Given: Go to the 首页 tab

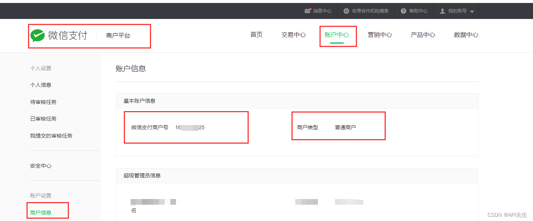Looking at the screenshot, I should click(256, 35).
